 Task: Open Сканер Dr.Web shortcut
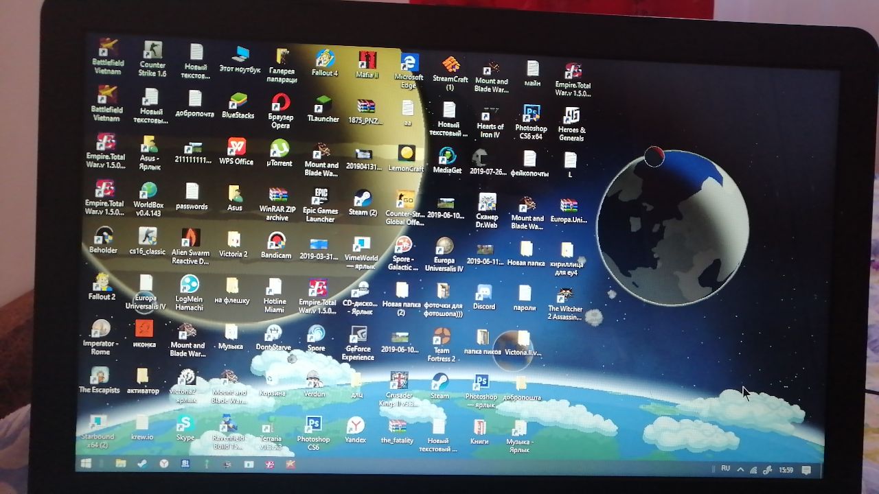coord(487,211)
